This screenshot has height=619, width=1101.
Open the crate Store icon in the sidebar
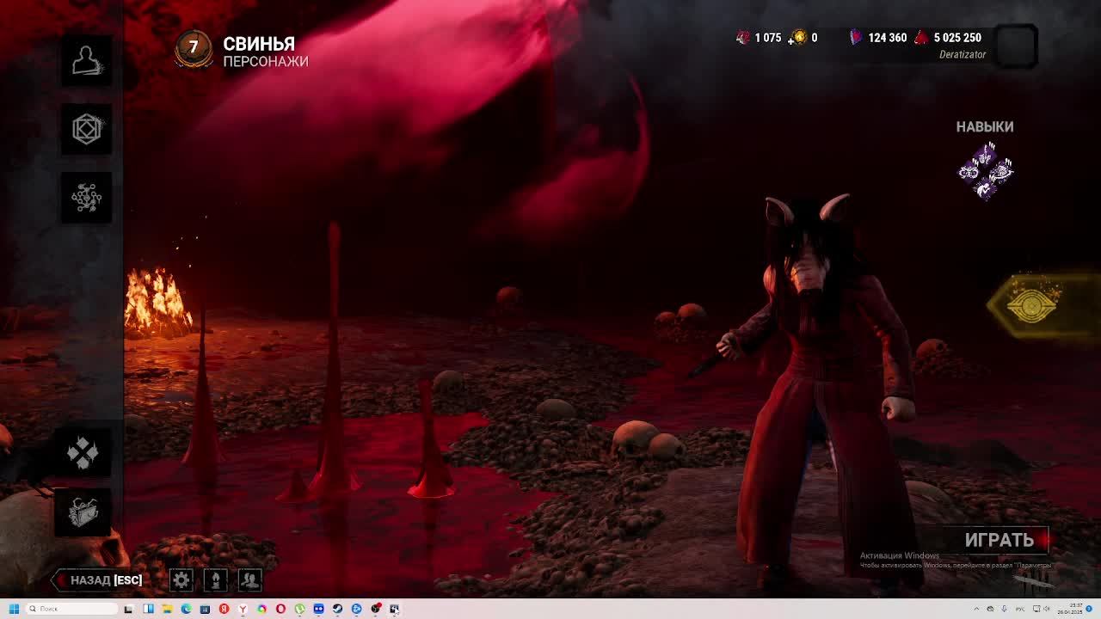click(83, 512)
